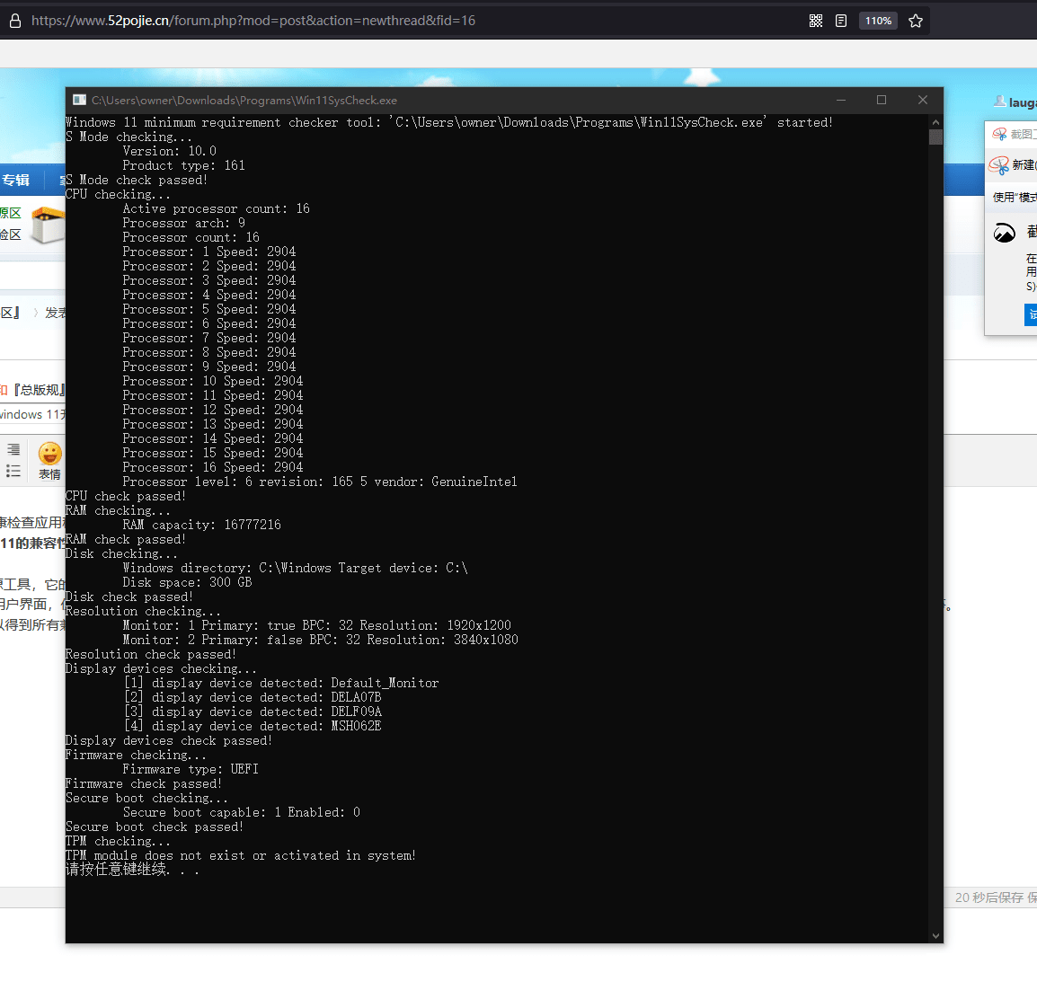
Task: Click 'Secure boot capable: 1 Enabled: 0' line
Action: click(x=241, y=812)
